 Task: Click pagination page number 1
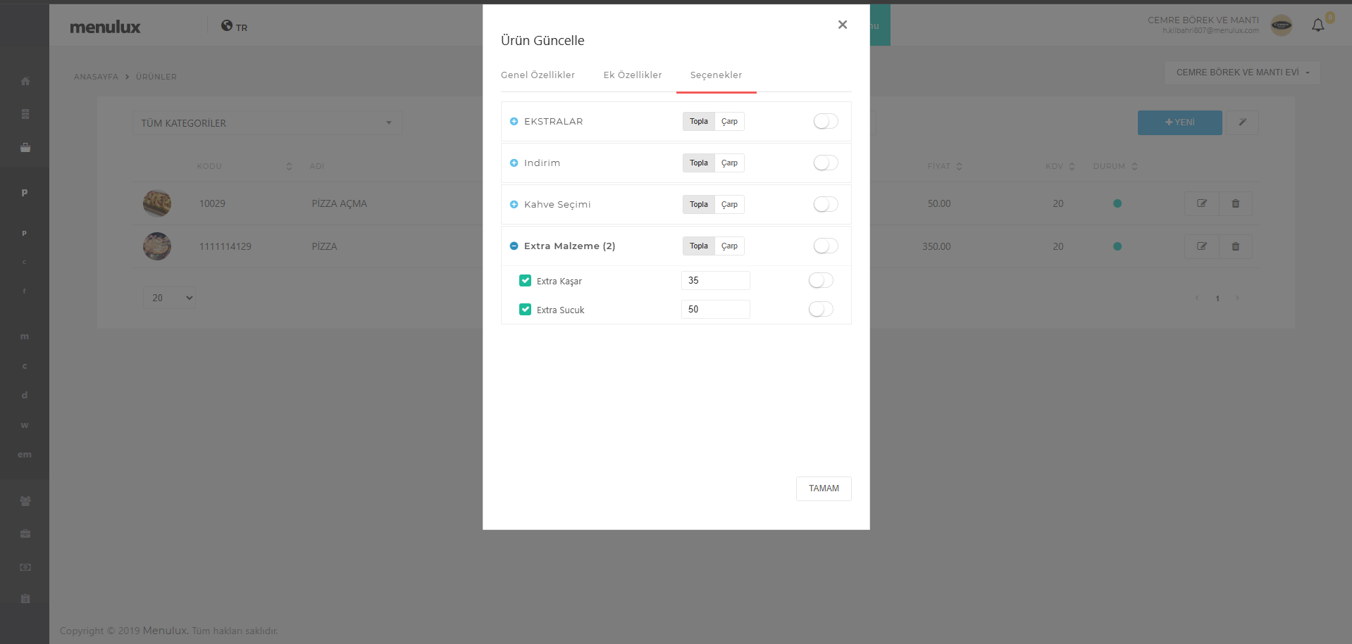point(1217,298)
